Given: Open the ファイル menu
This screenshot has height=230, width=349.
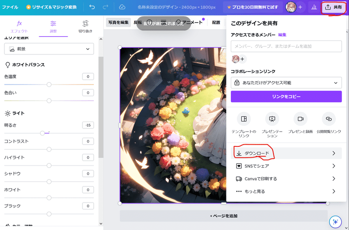Looking at the screenshot, I should click(x=10, y=7).
